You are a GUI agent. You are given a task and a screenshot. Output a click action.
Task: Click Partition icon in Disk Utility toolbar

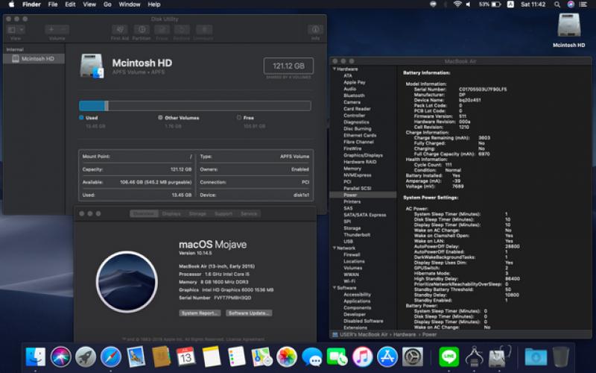coord(142,30)
